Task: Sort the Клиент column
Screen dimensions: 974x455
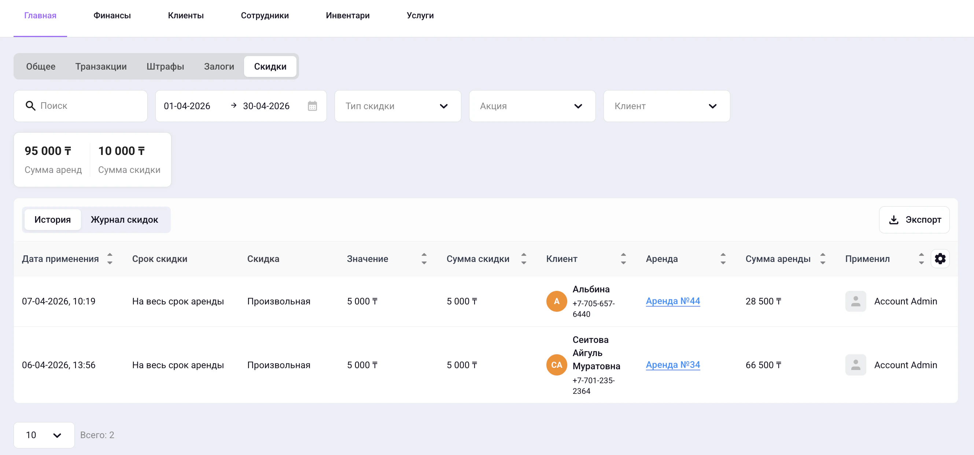Action: click(x=623, y=259)
